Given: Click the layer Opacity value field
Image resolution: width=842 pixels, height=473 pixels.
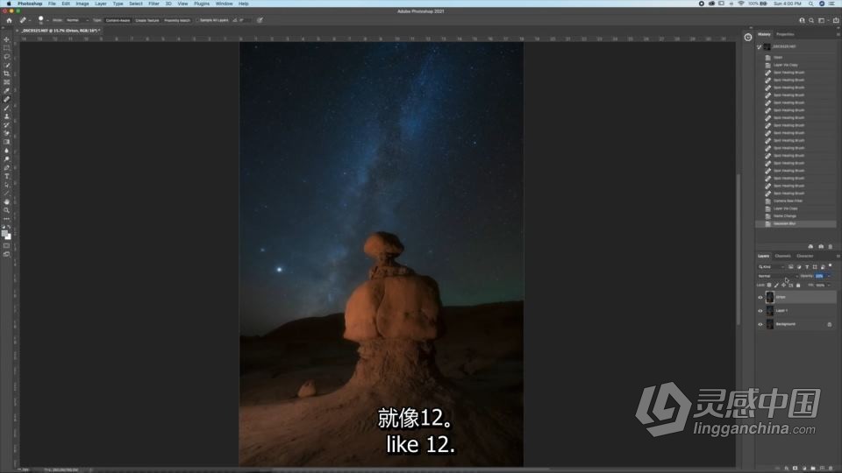Looking at the screenshot, I should 819,276.
